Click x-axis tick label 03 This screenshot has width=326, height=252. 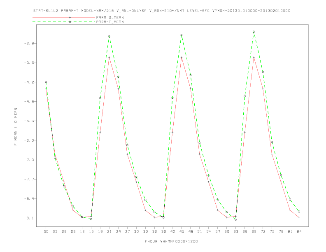click(x=55, y=231)
